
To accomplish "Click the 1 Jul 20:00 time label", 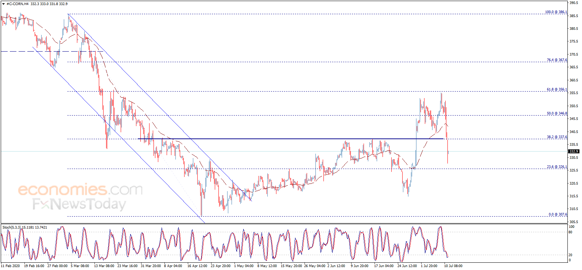I will 429,266.
